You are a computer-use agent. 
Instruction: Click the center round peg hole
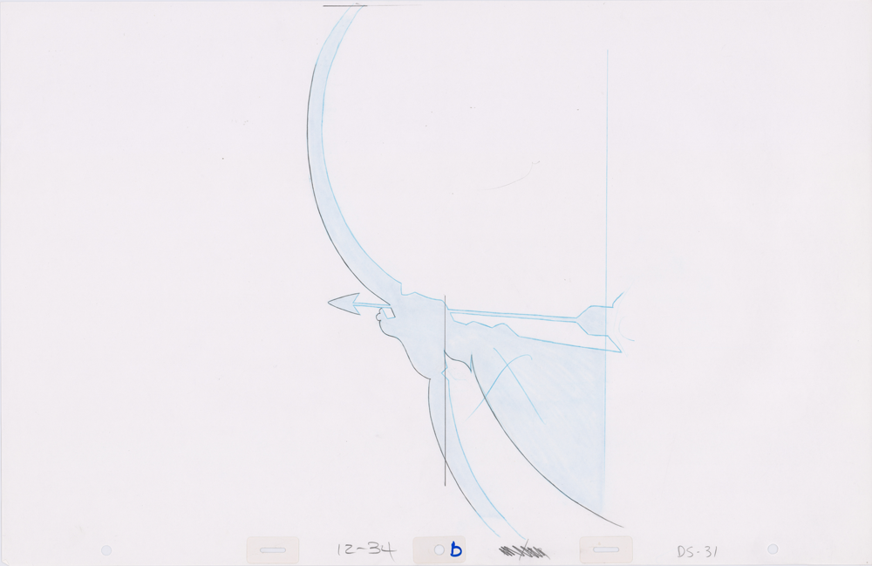pos(439,549)
